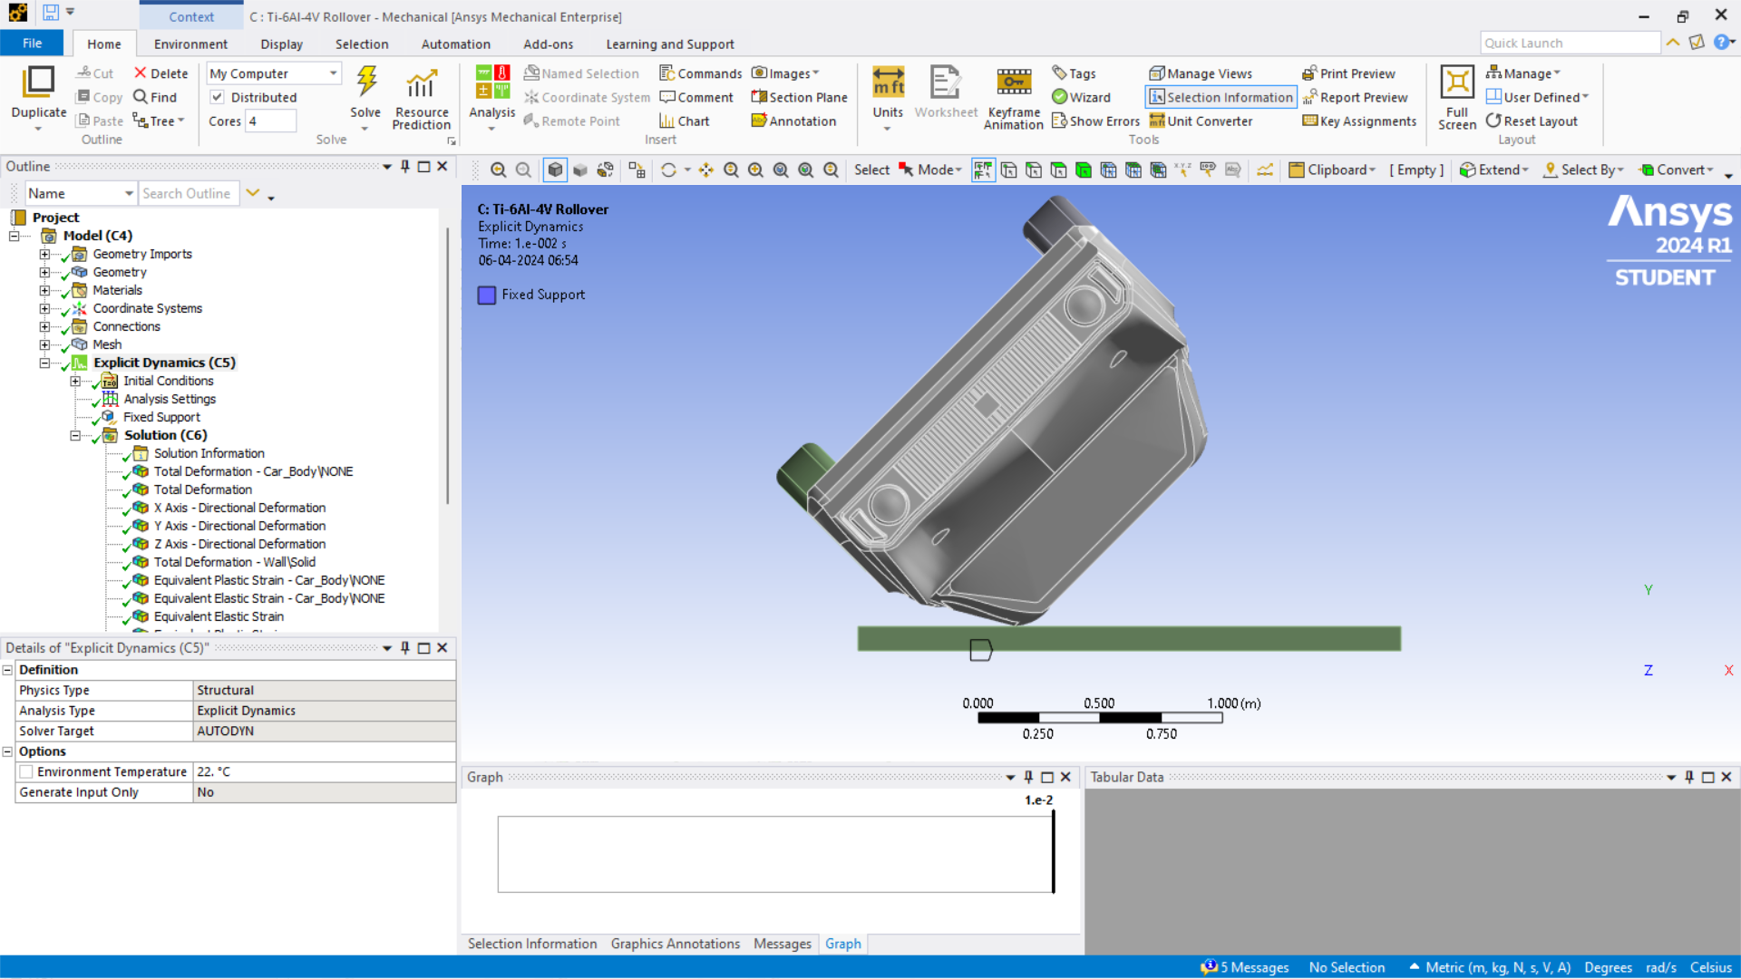
Task: Click in the Search Outline field
Action: tap(189, 193)
